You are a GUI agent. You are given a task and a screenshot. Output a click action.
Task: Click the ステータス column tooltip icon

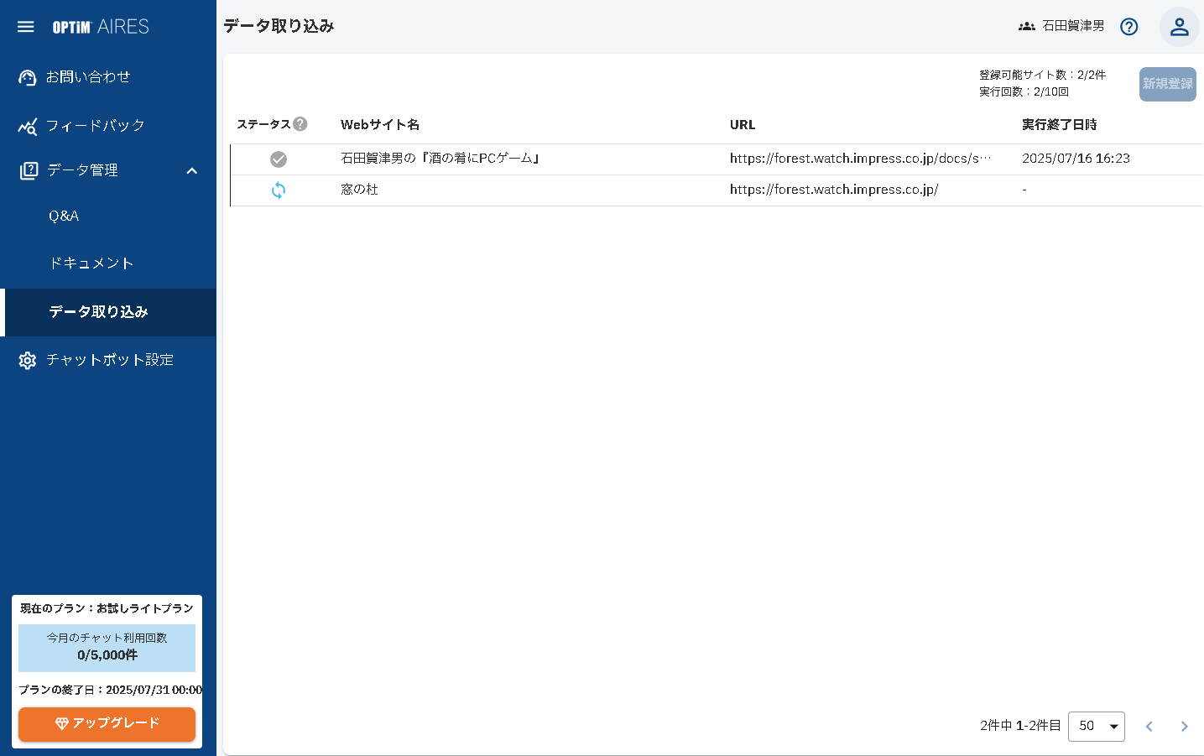point(302,123)
